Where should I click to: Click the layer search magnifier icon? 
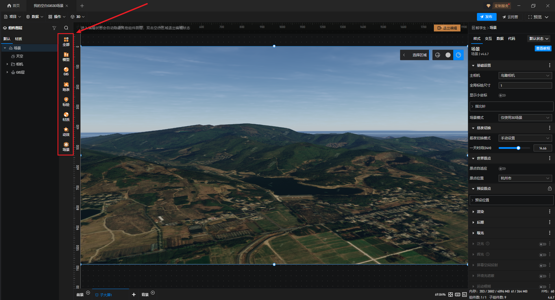click(x=66, y=28)
